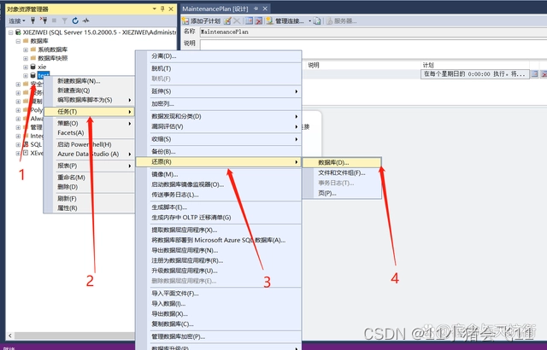Click the 名称 field containing MaintenancePlan
The width and height of the screenshot is (547, 350).
[373, 32]
